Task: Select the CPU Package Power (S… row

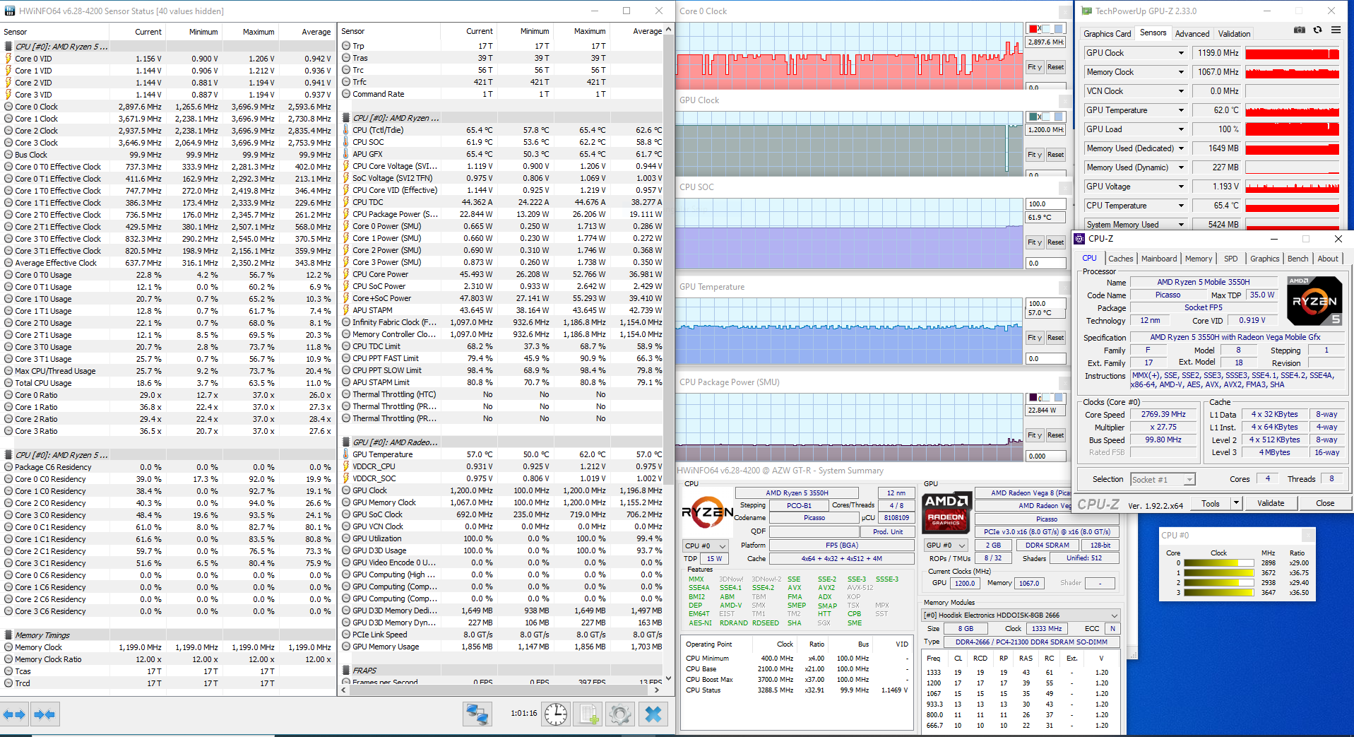Action: pyautogui.click(x=501, y=214)
